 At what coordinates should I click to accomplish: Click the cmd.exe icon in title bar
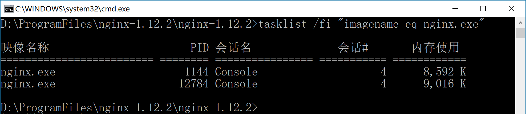click(9, 9)
